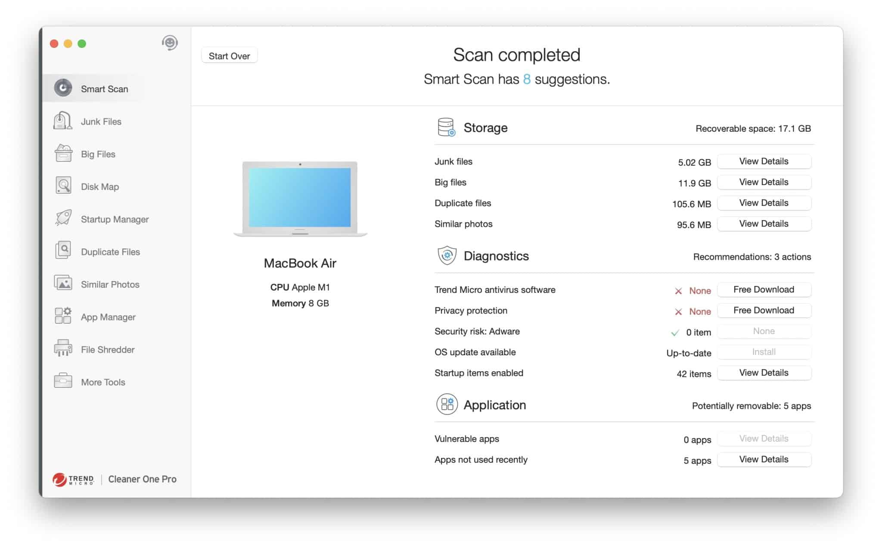This screenshot has height=549, width=882.
Task: Click the 105.6 MB duplicate files value
Action: [692, 204]
